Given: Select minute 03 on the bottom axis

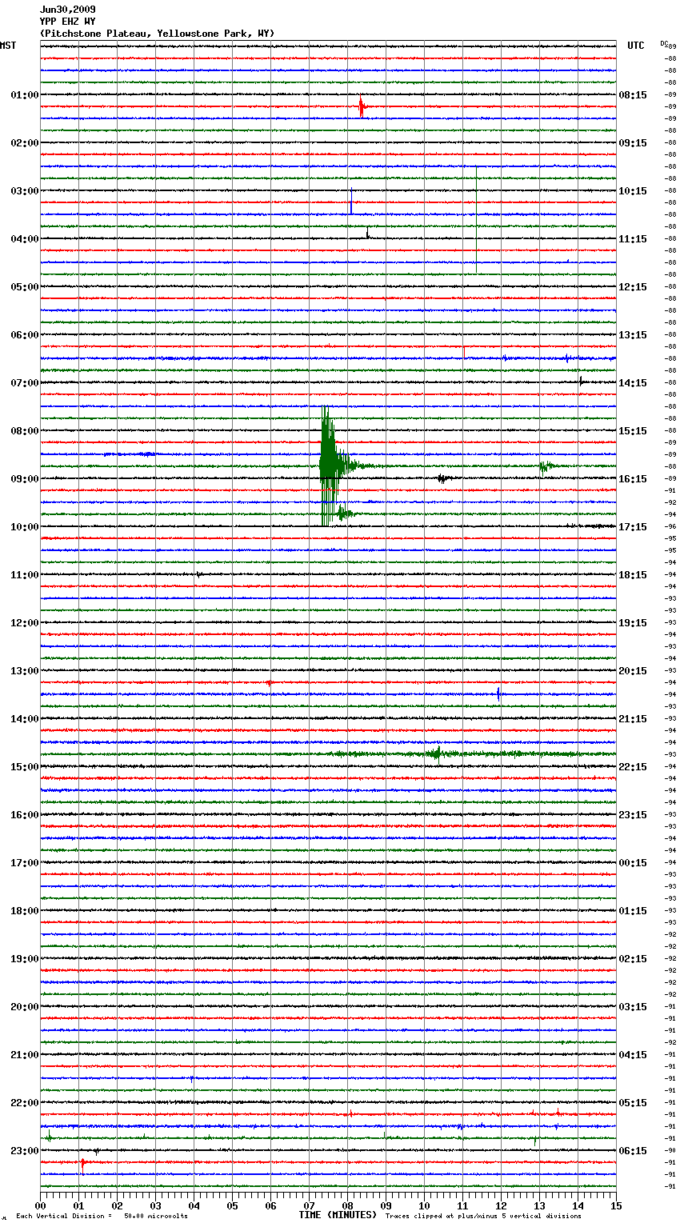Looking at the screenshot, I should (155, 1205).
